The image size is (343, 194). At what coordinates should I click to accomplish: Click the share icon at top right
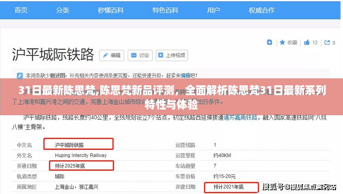pyautogui.click(x=327, y=42)
